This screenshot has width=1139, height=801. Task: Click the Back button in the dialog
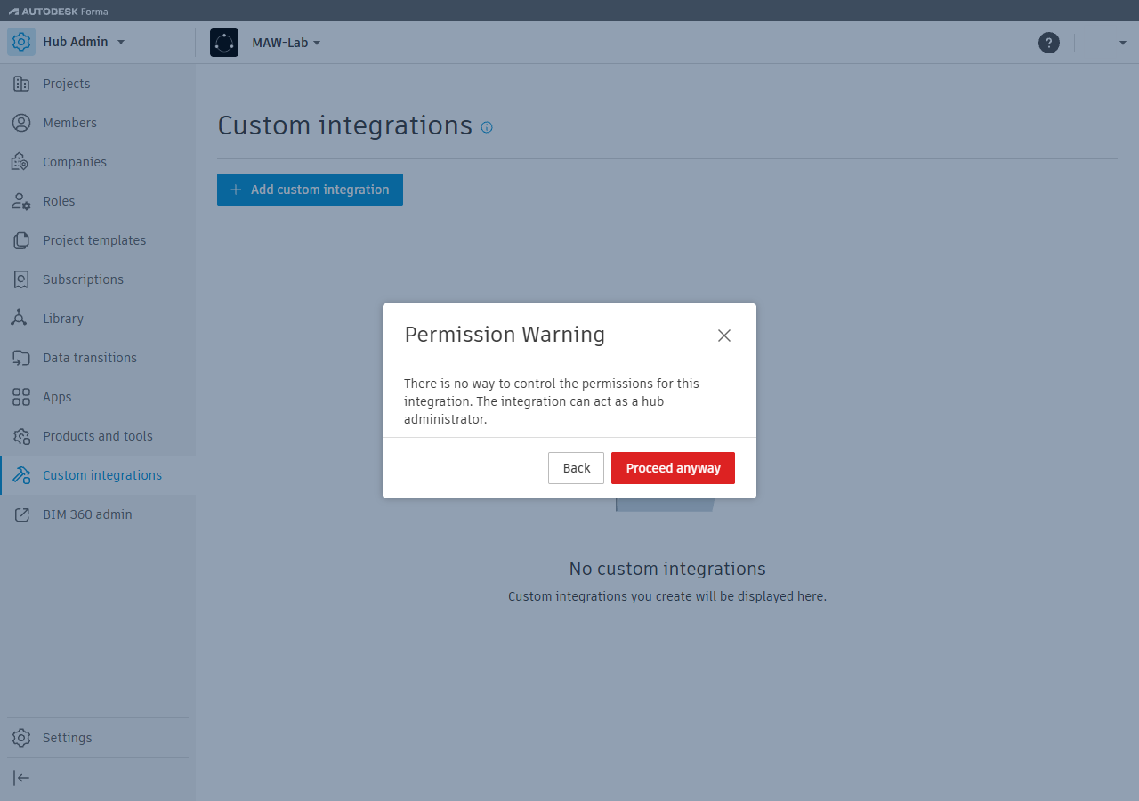tap(576, 468)
